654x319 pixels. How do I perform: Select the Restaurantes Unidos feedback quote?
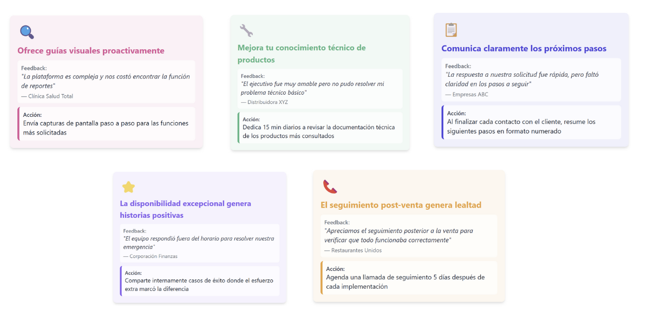pos(398,236)
